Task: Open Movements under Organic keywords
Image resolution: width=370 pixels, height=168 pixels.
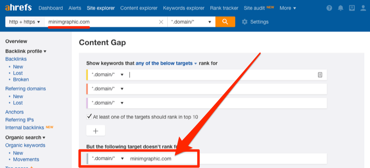Action: tap(26, 159)
